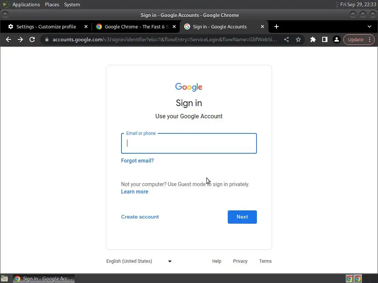The height and width of the screenshot is (283, 378).
Task: Open the English (United States) language dropdown
Action: pos(139,261)
